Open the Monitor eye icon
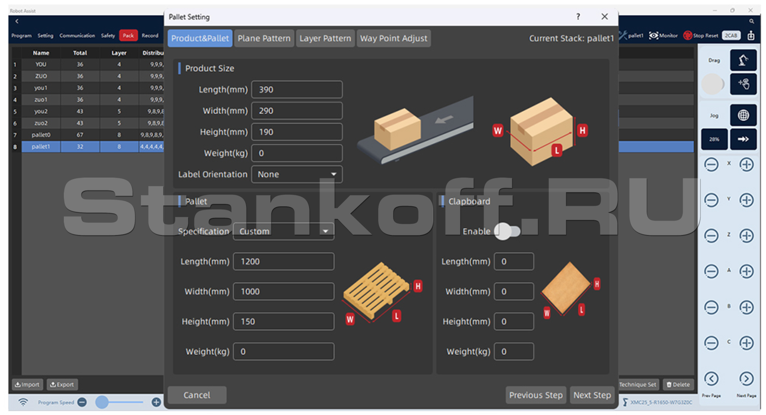Screen dimensions: 766x415 [653, 36]
